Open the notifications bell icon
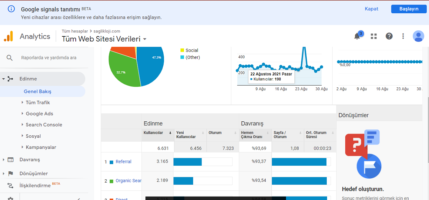 click(357, 36)
